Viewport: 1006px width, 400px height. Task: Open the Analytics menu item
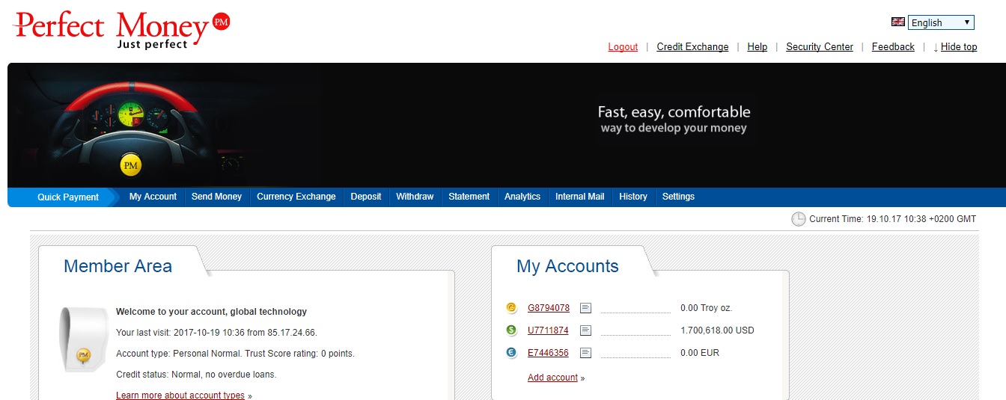coord(522,197)
